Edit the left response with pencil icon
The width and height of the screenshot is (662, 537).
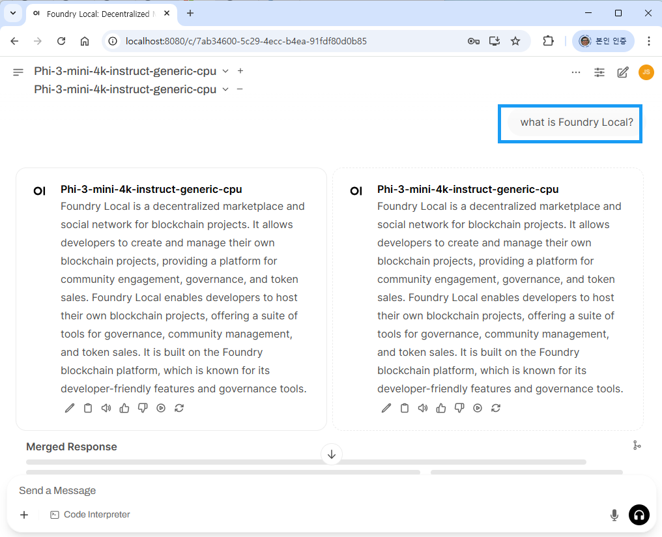click(70, 408)
